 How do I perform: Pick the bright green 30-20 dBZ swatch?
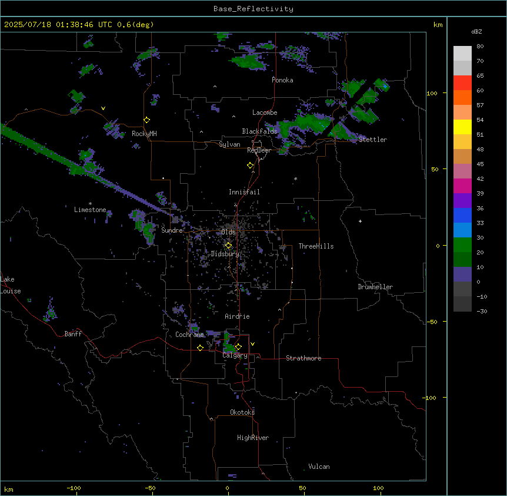[462, 245]
